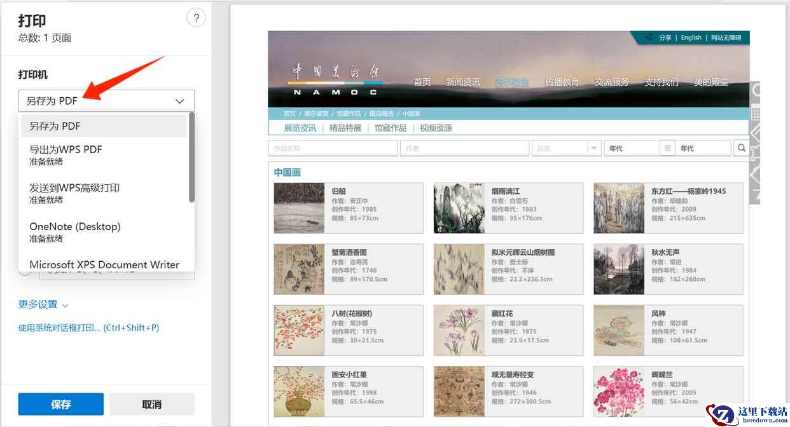This screenshot has width=790, height=427.
Task: Click the 总数: 1 页面 text
Action: tap(45, 37)
